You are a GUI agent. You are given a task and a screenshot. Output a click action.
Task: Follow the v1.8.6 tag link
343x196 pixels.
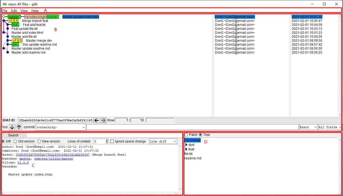point(23,163)
